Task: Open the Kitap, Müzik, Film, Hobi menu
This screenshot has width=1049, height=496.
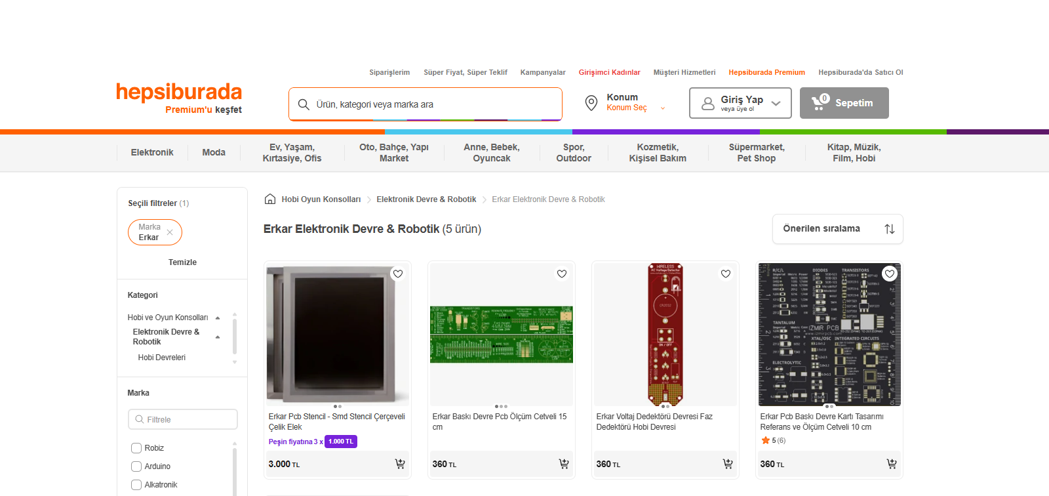Action: (x=854, y=153)
